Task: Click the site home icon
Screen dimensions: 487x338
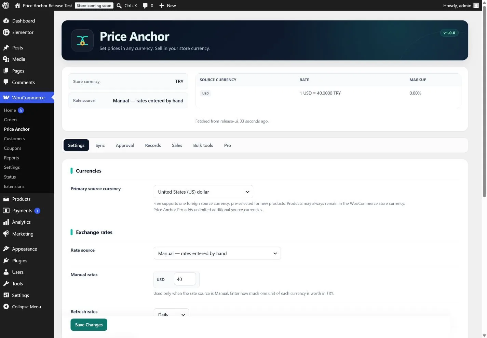Action: tap(17, 5)
